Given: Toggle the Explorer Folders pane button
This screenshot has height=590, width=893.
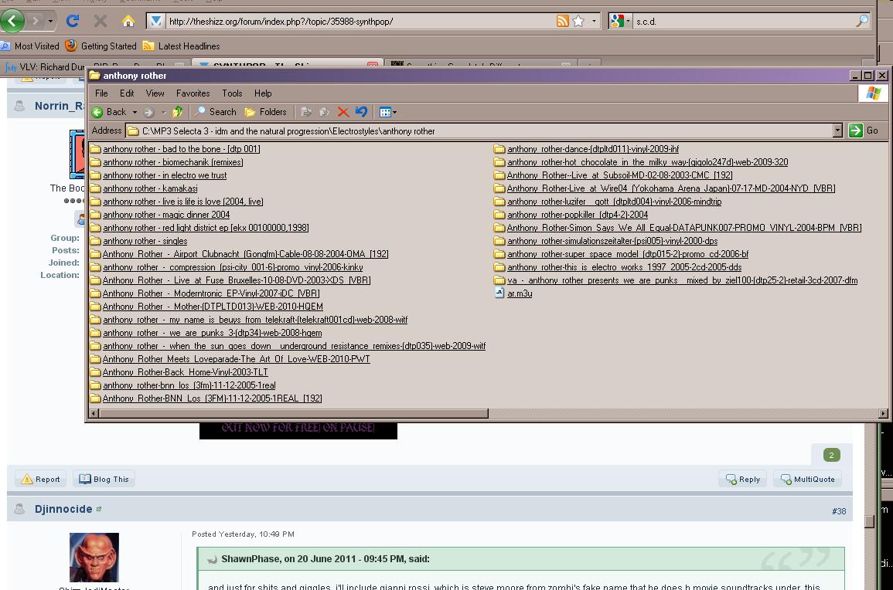Looking at the screenshot, I should (x=265, y=112).
